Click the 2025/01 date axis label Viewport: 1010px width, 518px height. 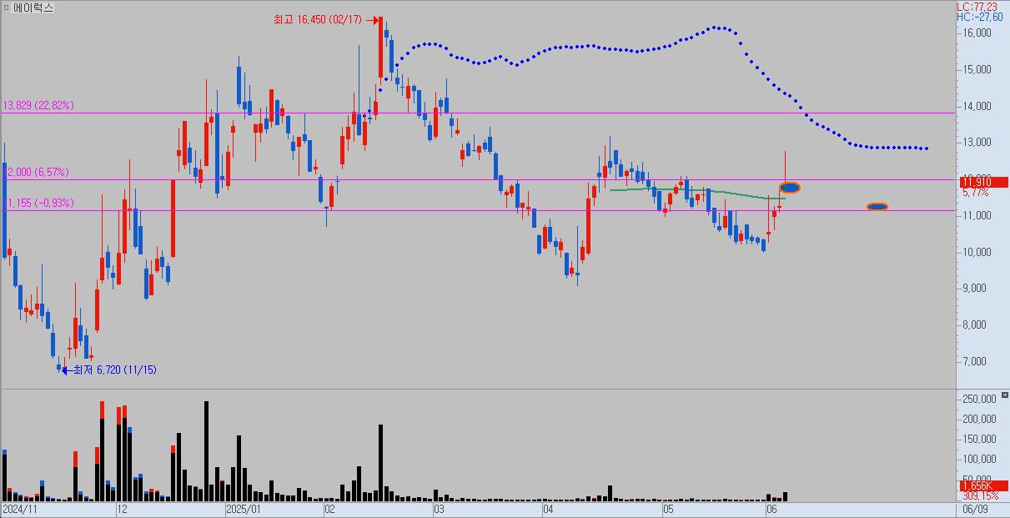244,508
